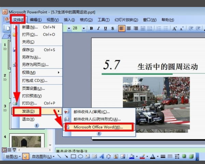This screenshot has height=164, width=205.
Task: Insert diagram or organization chart
Action: tap(109, 156)
